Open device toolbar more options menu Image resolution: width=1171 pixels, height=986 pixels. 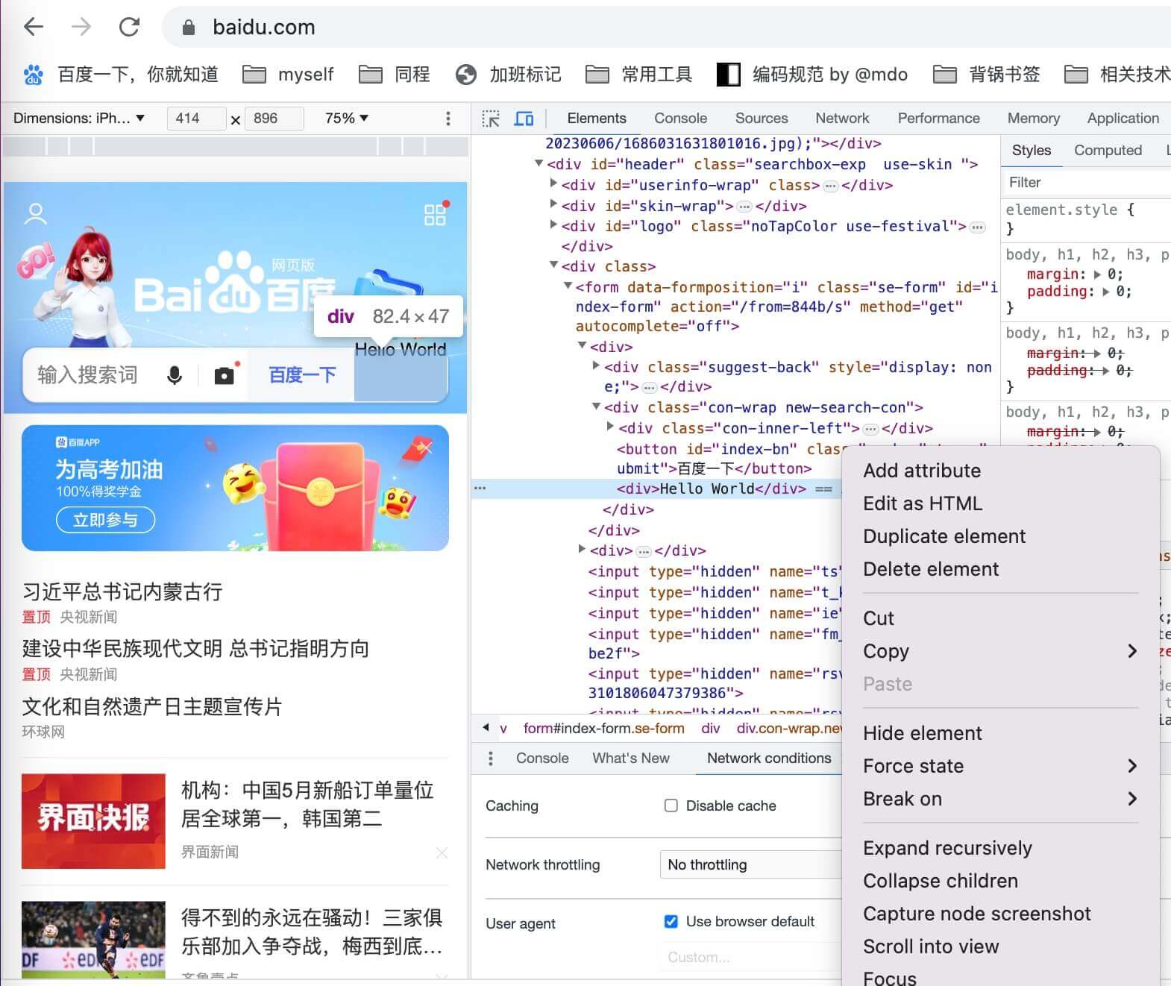click(x=448, y=119)
